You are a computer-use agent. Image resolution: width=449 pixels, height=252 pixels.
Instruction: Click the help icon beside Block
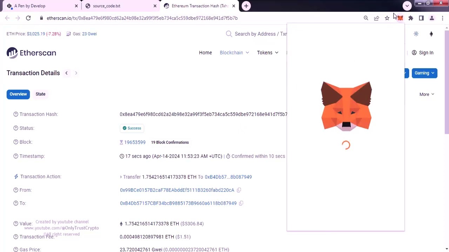coord(16,142)
